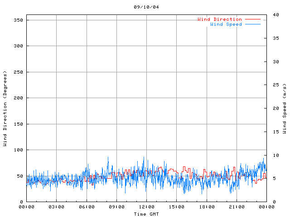The height and width of the screenshot is (217, 290).
Task: Click the Wind Direction (Degrees) axis title
Action: 5,108
